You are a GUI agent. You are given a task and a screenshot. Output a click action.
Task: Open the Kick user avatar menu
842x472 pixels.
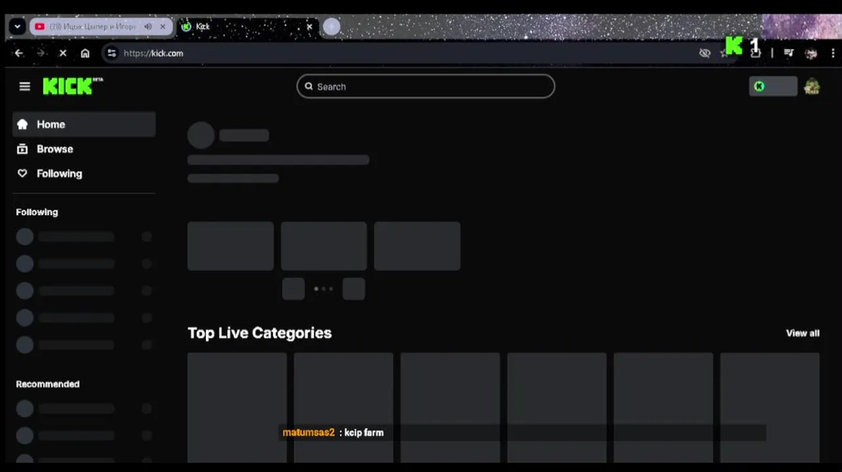point(812,87)
